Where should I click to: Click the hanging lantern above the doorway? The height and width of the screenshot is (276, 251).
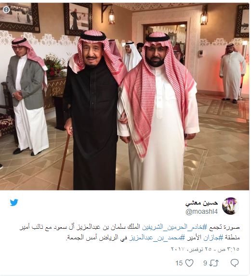point(112,15)
